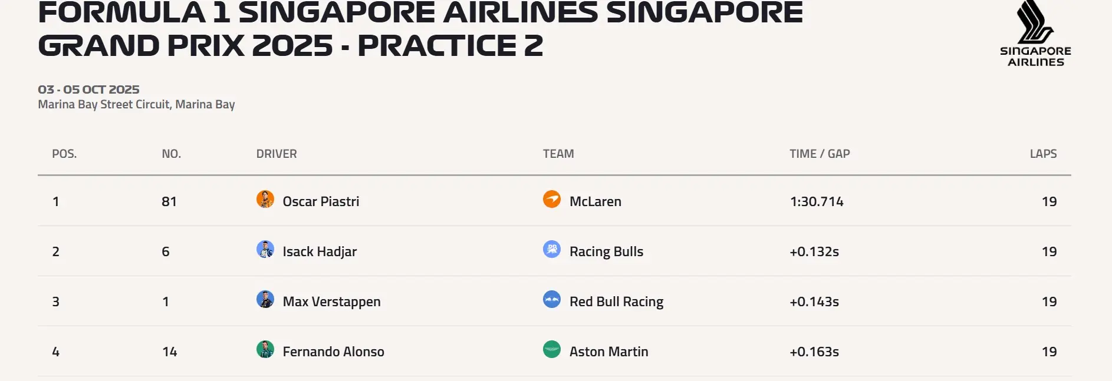Image resolution: width=1112 pixels, height=381 pixels.
Task: Click the Racing Bulls team logo
Action: click(552, 249)
